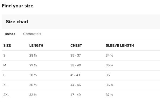160x103 pixels.
Task: Click chest value 47 - 49
Action: click(x=75, y=95)
